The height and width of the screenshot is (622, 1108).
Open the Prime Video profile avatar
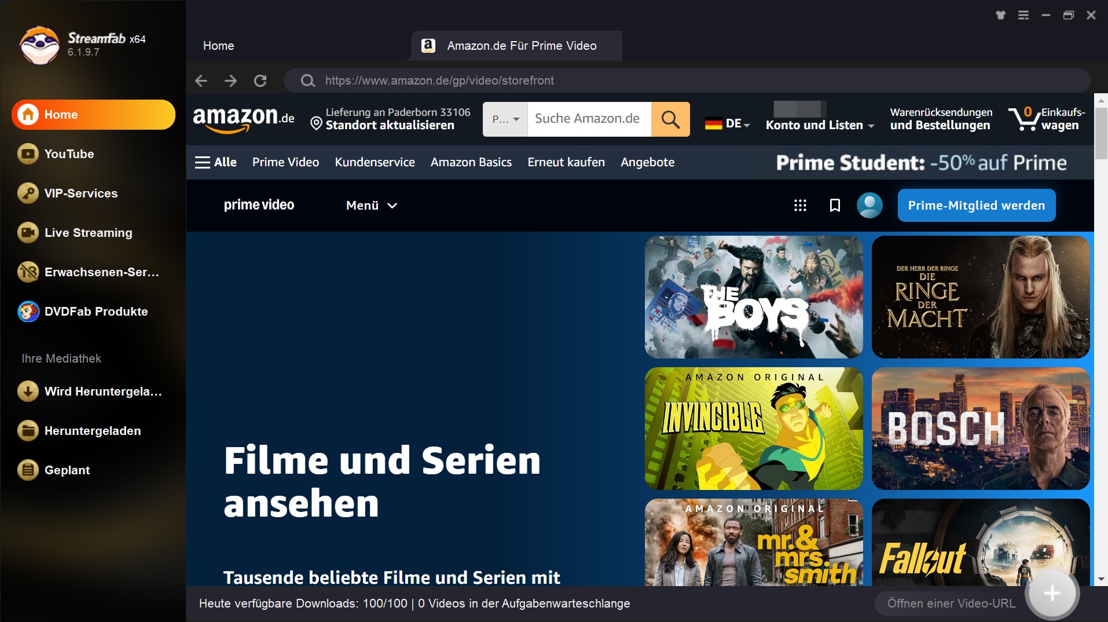[x=869, y=205]
